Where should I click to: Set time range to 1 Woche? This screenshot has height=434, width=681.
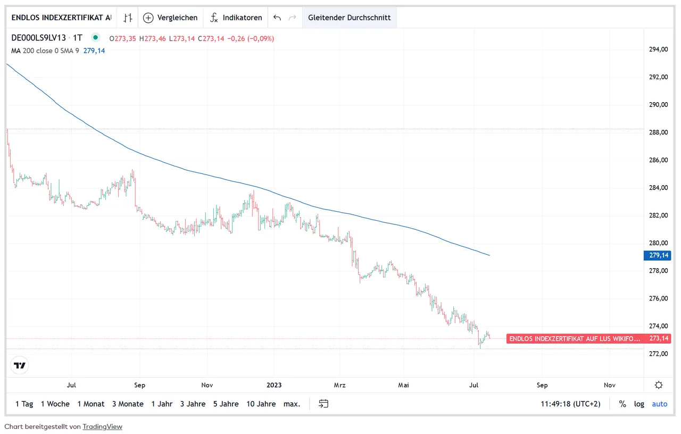pos(55,404)
